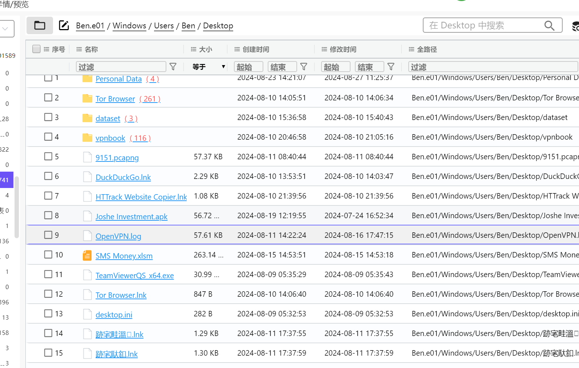This screenshot has width=579, height=368.
Task: Go to Ben in breadcrumb path
Action: 189,26
